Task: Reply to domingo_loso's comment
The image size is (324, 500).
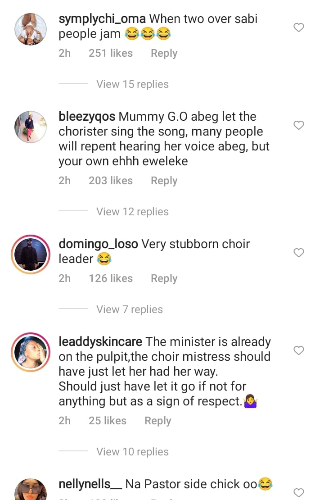Action: coord(164,278)
